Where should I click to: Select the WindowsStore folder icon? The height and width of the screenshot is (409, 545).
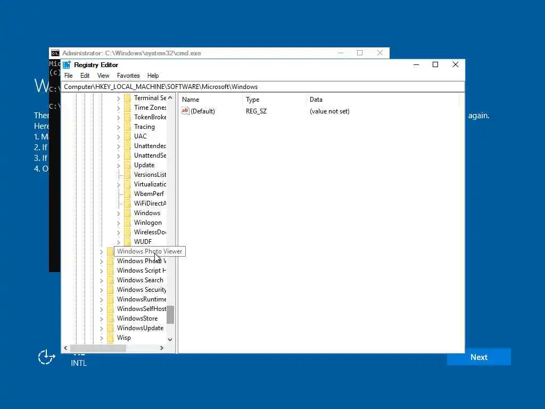point(111,318)
